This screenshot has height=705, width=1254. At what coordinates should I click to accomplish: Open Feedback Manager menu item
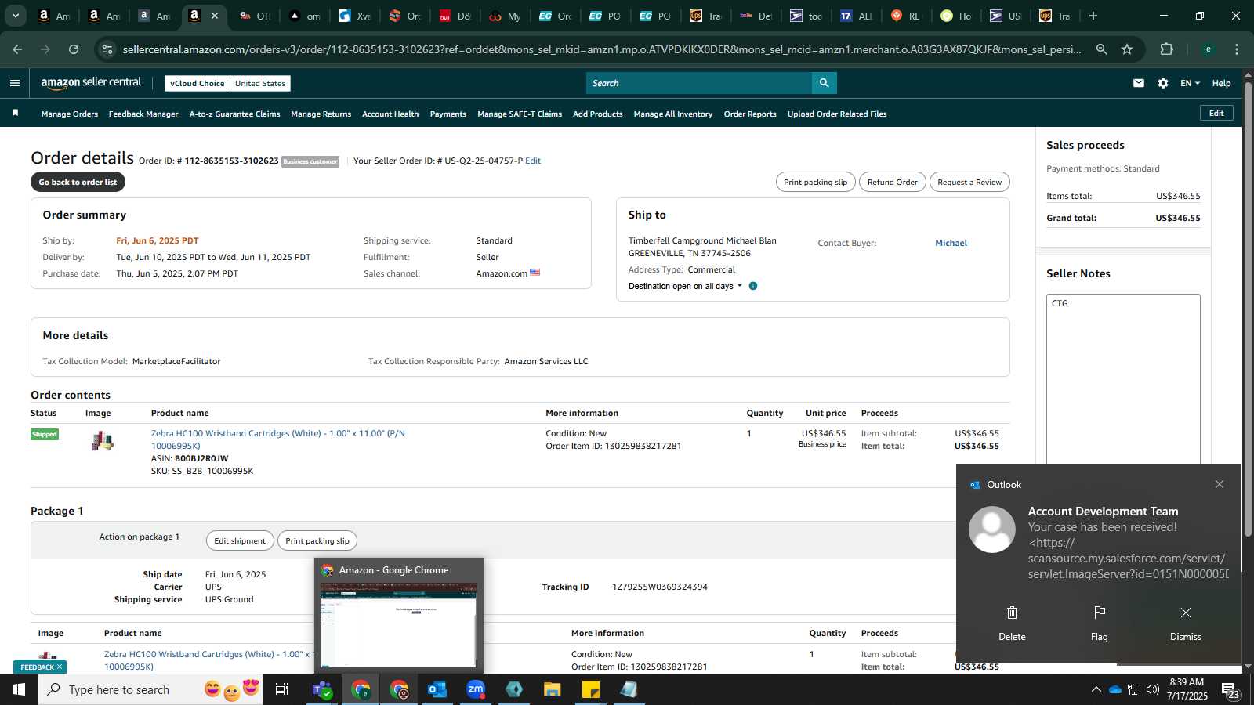[x=143, y=114]
